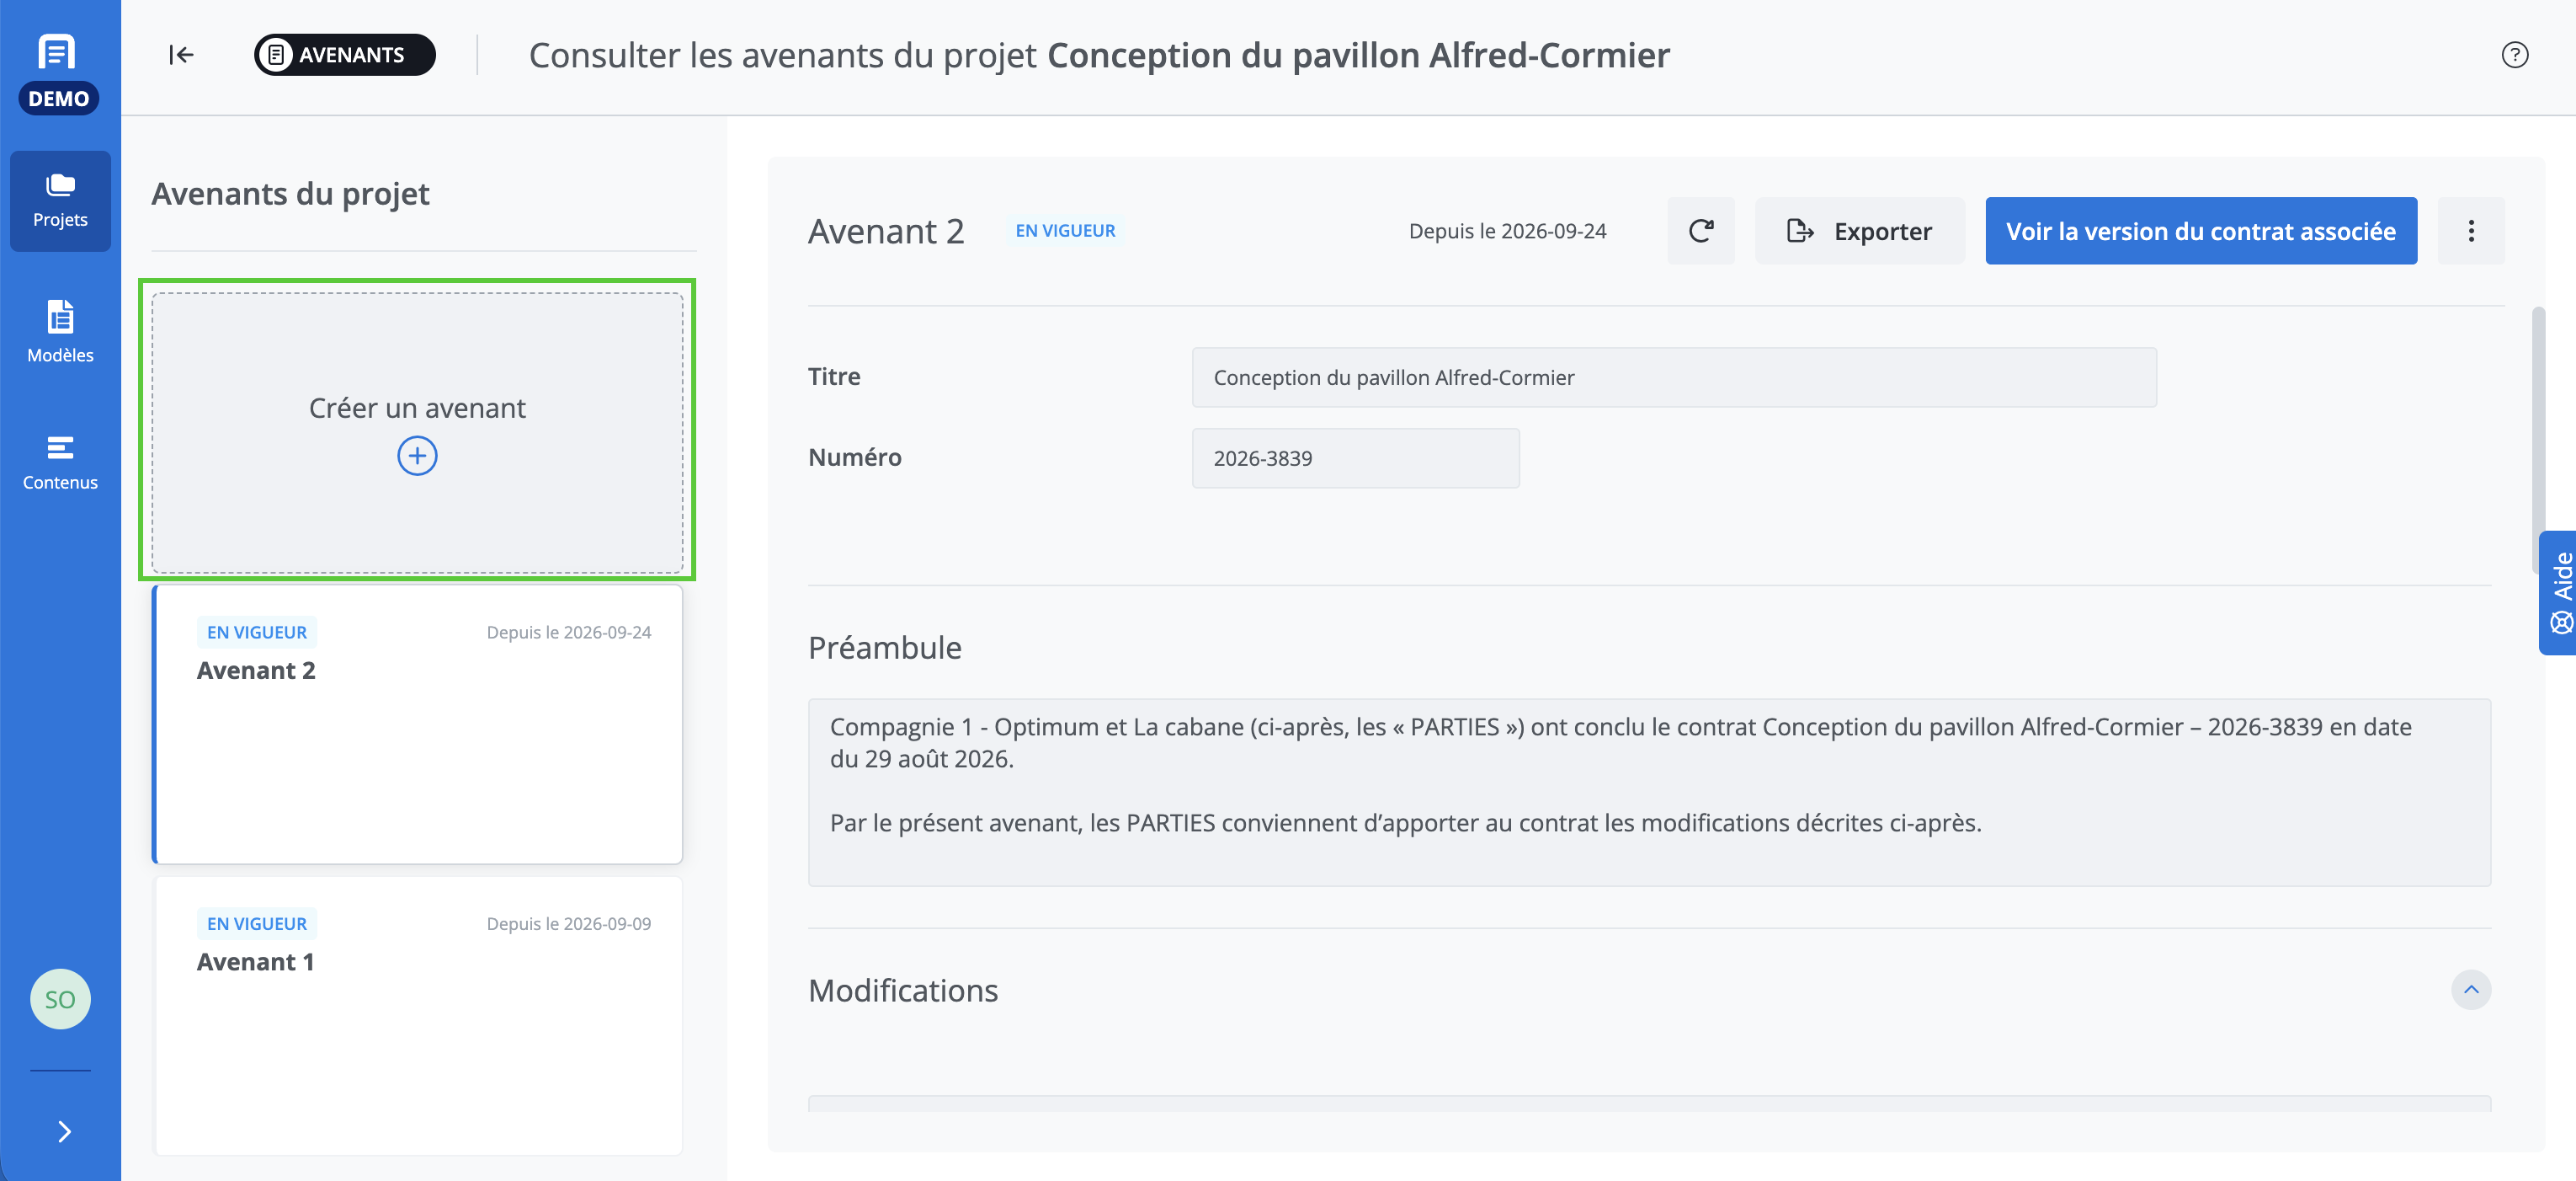Viewport: 2576px width, 1181px height.
Task: Select the Avenant 2 card
Action: (x=417, y=724)
